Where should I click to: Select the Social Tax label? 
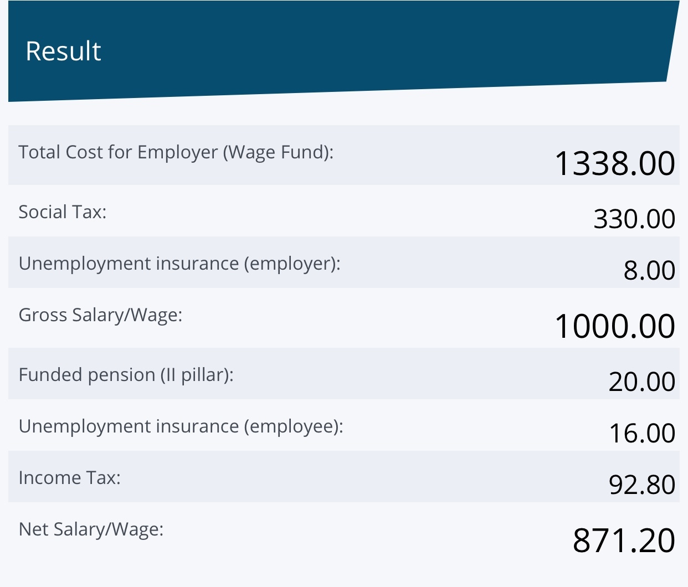point(62,212)
